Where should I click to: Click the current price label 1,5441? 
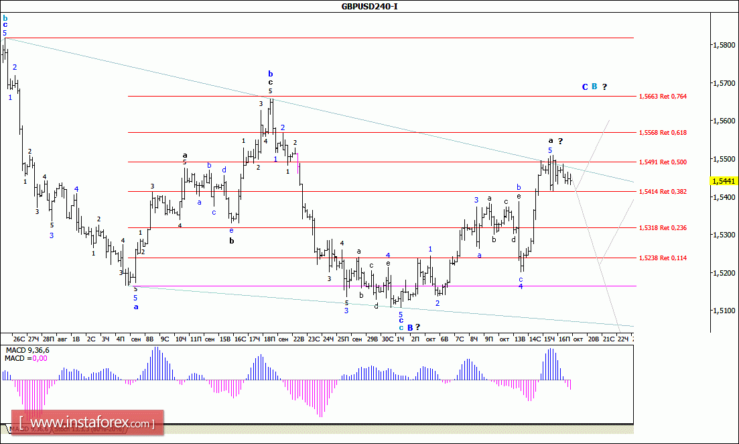[x=724, y=181]
